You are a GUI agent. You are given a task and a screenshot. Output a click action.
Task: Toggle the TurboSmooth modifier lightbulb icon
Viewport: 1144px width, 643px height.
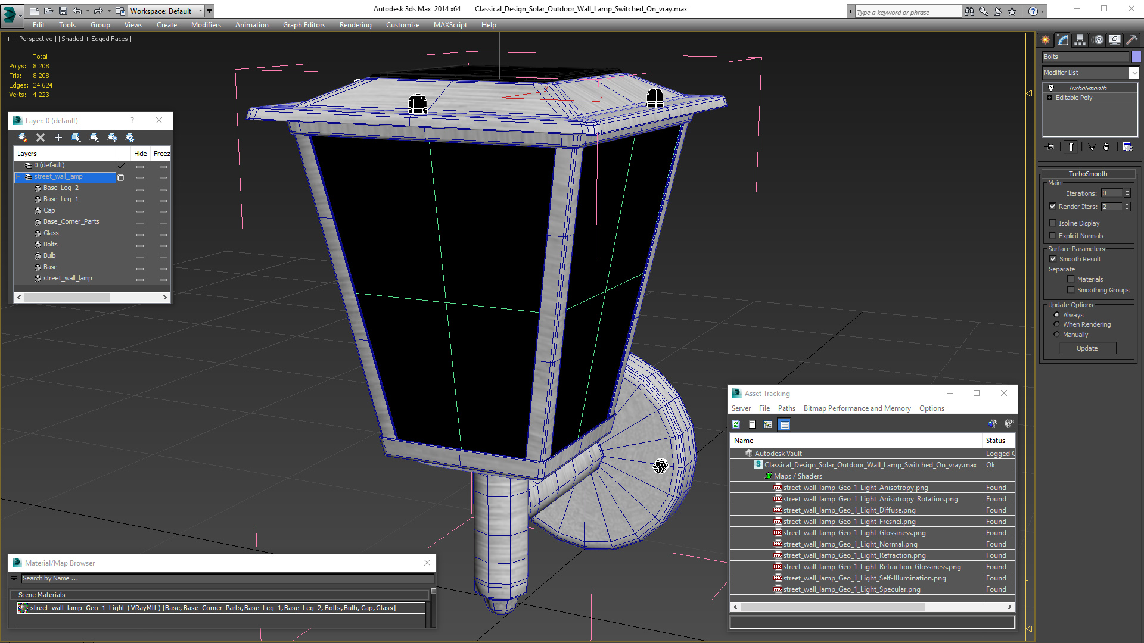point(1051,88)
